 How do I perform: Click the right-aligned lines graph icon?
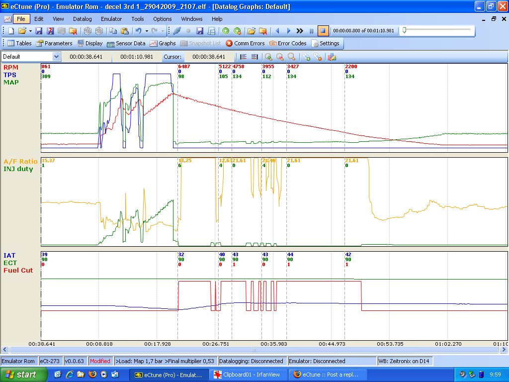(254, 57)
